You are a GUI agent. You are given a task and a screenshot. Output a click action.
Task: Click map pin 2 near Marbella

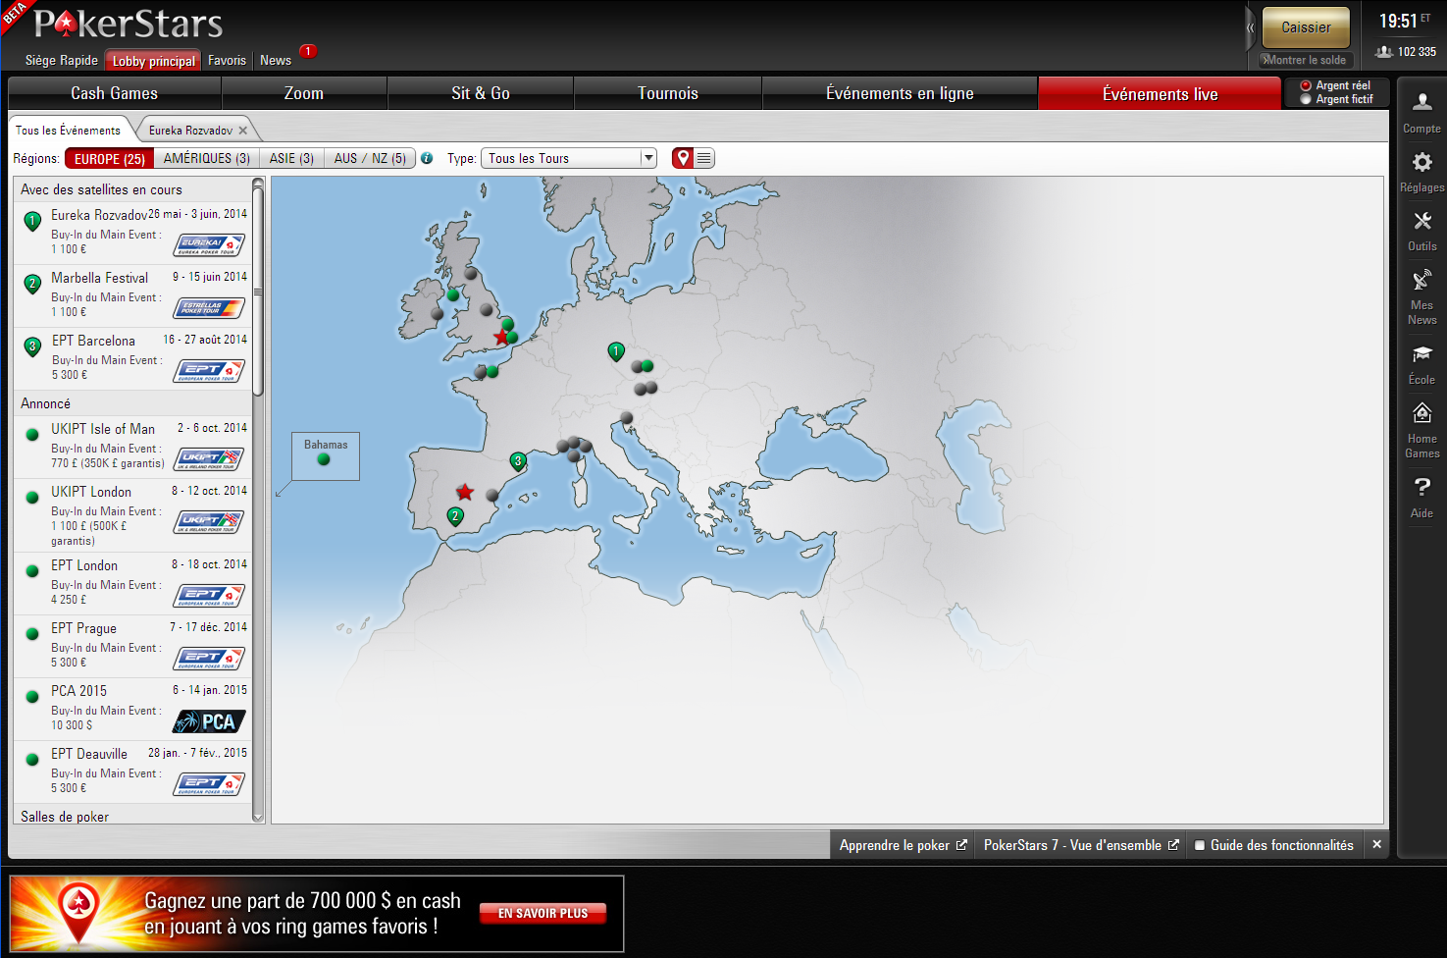(x=455, y=516)
